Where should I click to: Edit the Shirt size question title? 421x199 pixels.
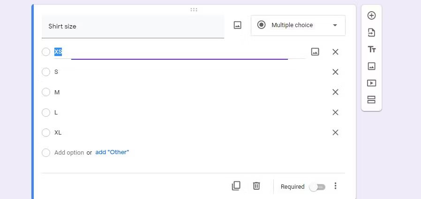tap(133, 26)
